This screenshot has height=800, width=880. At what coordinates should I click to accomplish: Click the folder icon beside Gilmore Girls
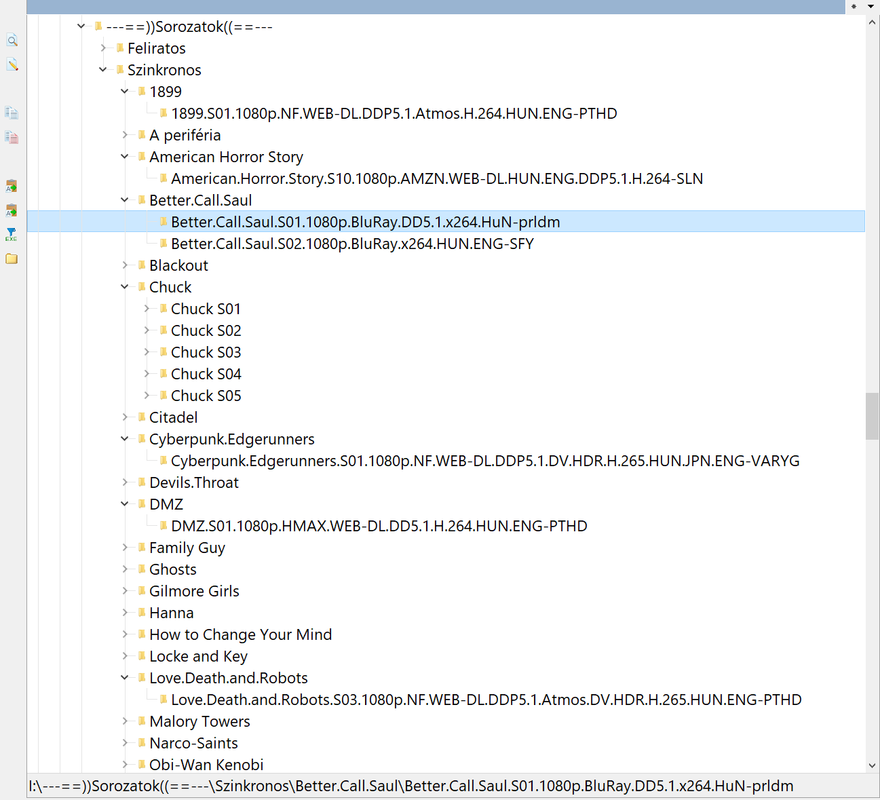click(142, 590)
